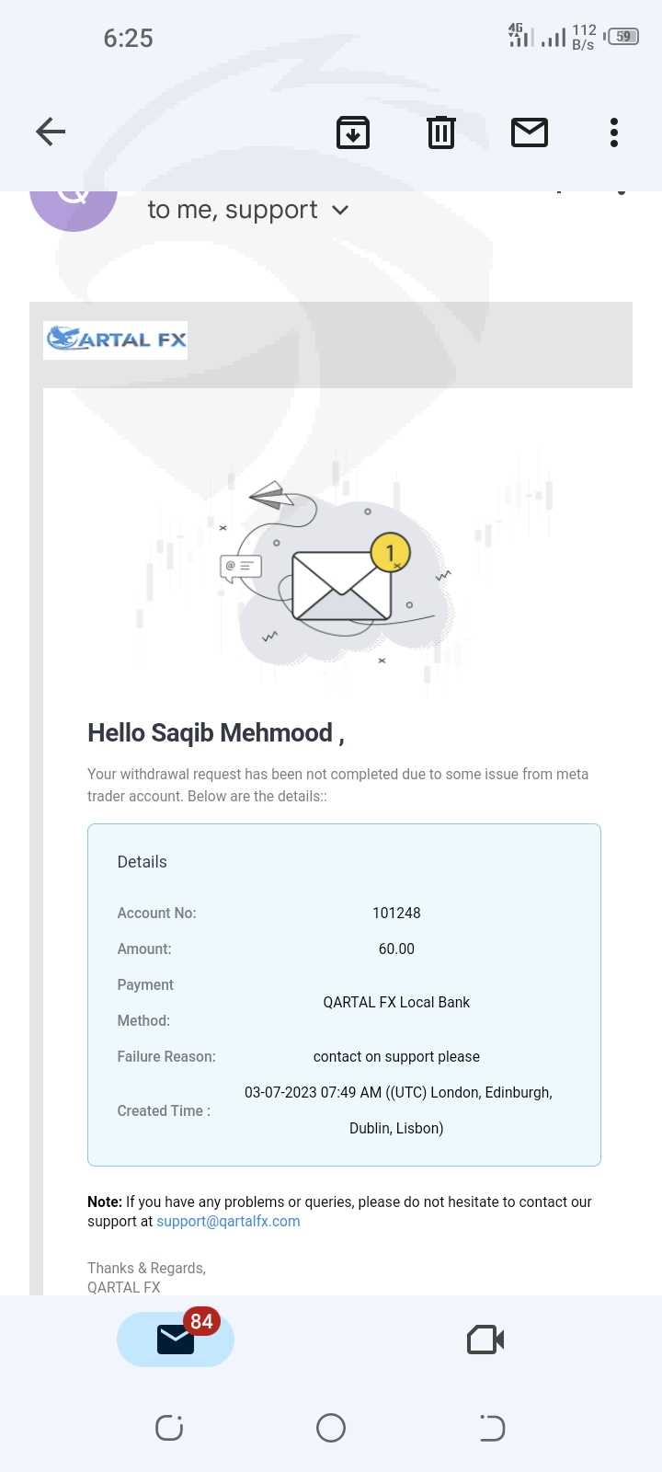
Task: Delete the email using trash icon
Action: 441,132
